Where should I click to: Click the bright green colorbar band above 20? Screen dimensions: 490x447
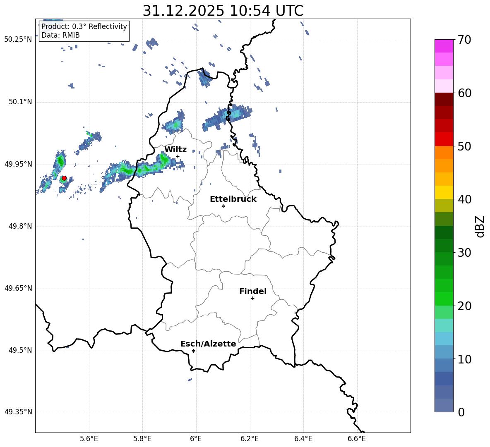click(444, 299)
